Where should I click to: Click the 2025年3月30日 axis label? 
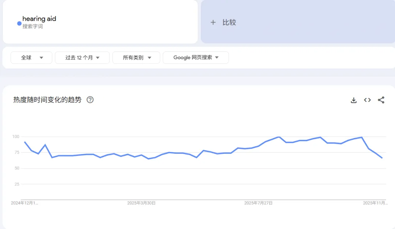point(141,203)
